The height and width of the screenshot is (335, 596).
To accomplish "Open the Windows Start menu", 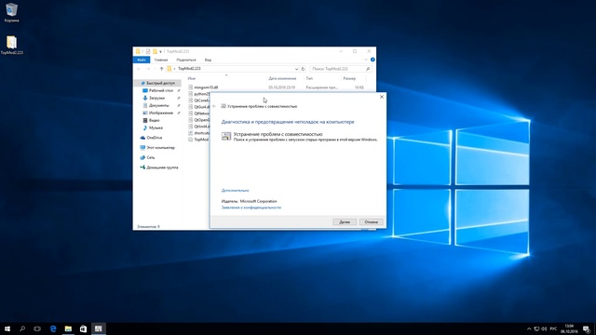I will [x=7, y=328].
